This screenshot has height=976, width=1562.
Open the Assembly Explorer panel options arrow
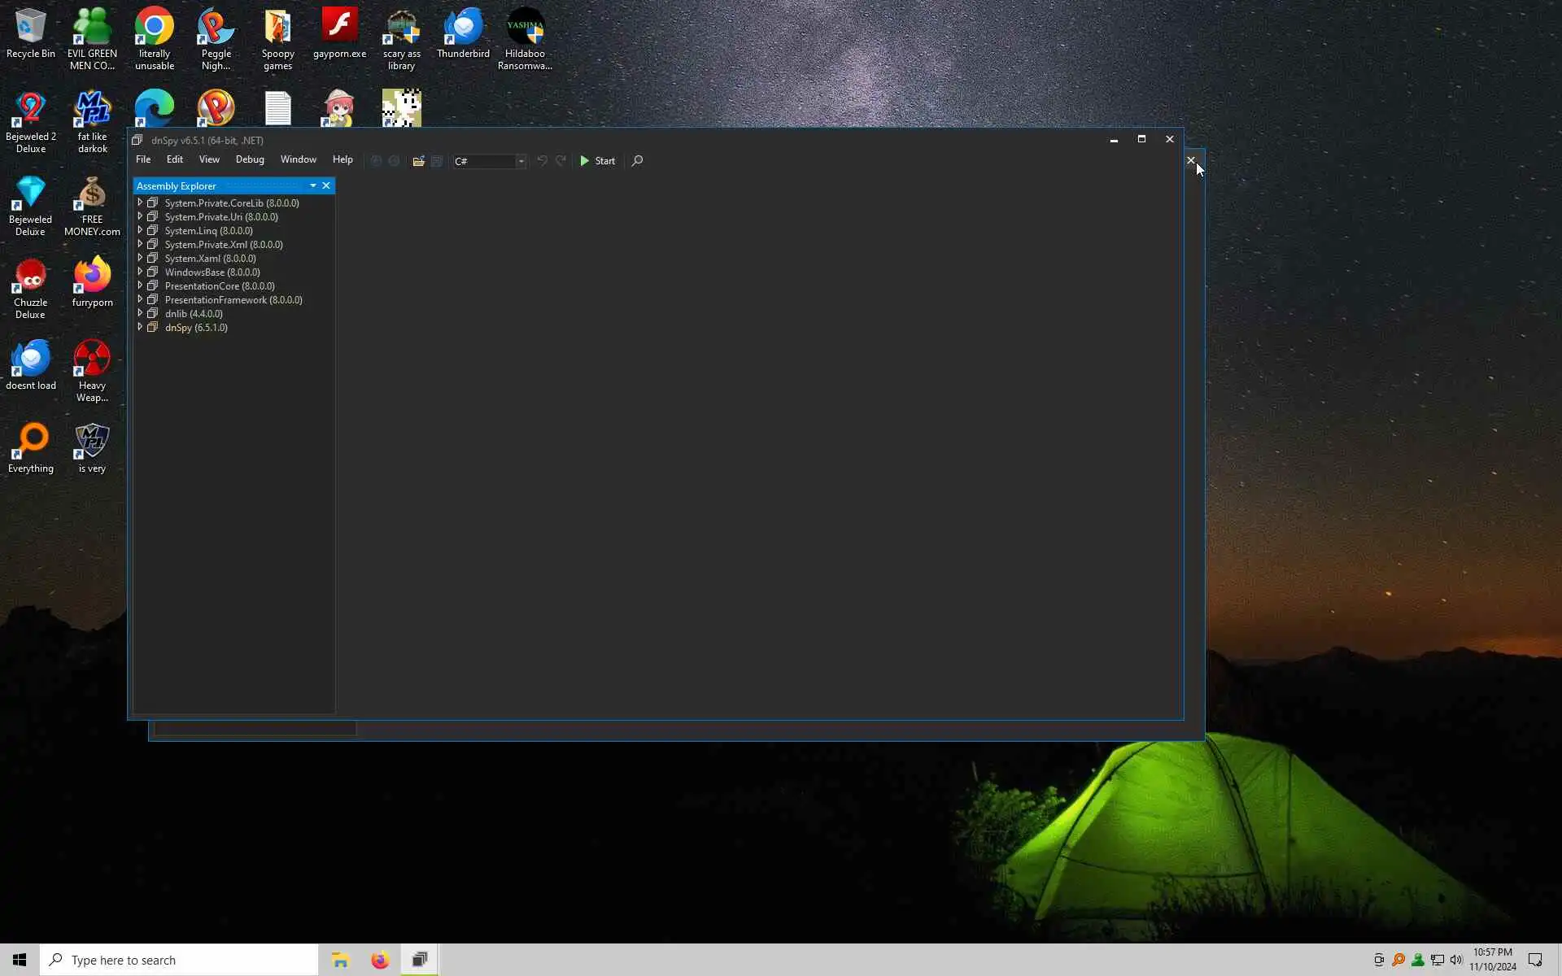[313, 186]
